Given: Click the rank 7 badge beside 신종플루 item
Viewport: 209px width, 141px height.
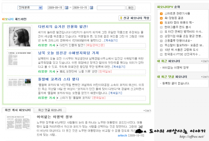Looking at the screenshot, I should 161,41.
